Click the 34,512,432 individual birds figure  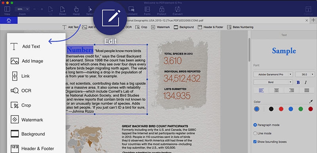(182, 79)
